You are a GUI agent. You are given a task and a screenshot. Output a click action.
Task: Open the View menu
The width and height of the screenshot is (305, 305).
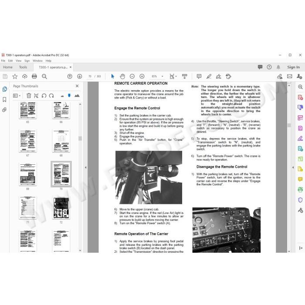pyautogui.click(x=18, y=61)
